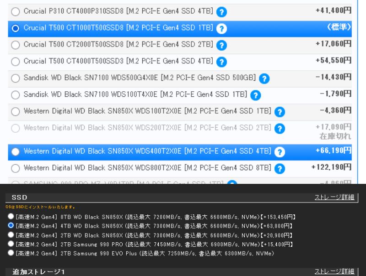Choose Sandisk WD Black SN7100 500GB
Image resolution: width=366 pixels, height=276 pixels.
(x=16, y=78)
